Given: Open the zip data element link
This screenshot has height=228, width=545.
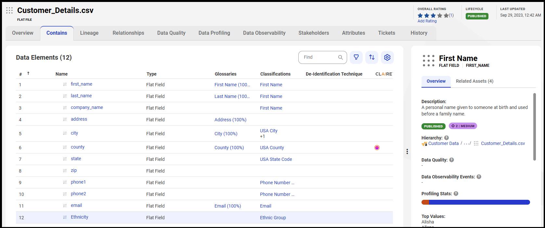Looking at the screenshot, I should point(74,170).
